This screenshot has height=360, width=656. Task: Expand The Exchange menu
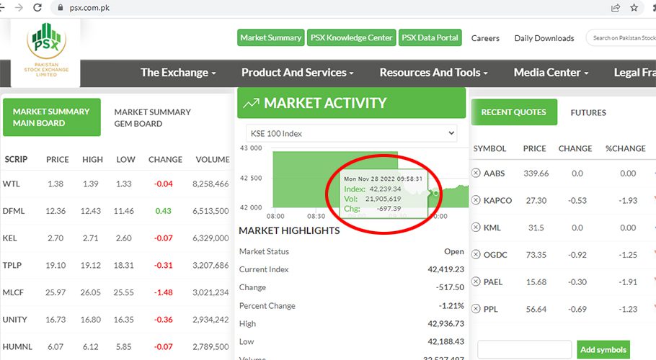(178, 73)
